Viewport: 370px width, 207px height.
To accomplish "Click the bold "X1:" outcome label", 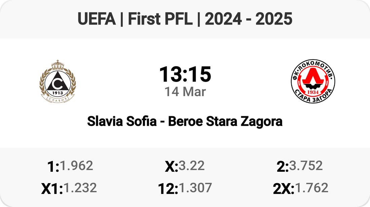I will point(52,189).
